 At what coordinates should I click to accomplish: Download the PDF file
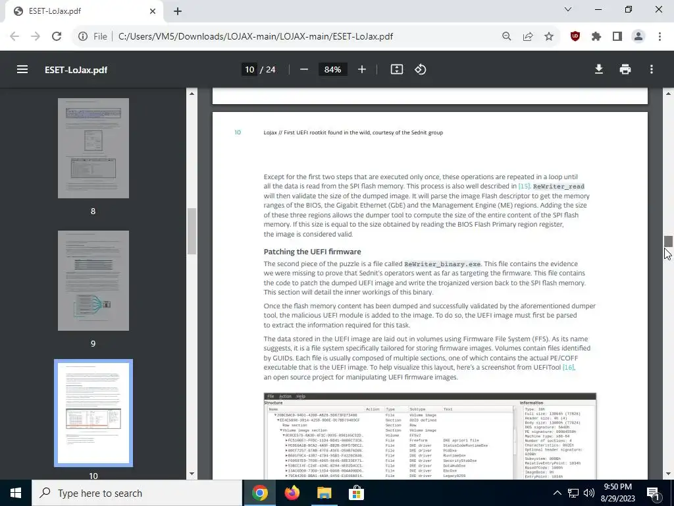click(x=598, y=69)
